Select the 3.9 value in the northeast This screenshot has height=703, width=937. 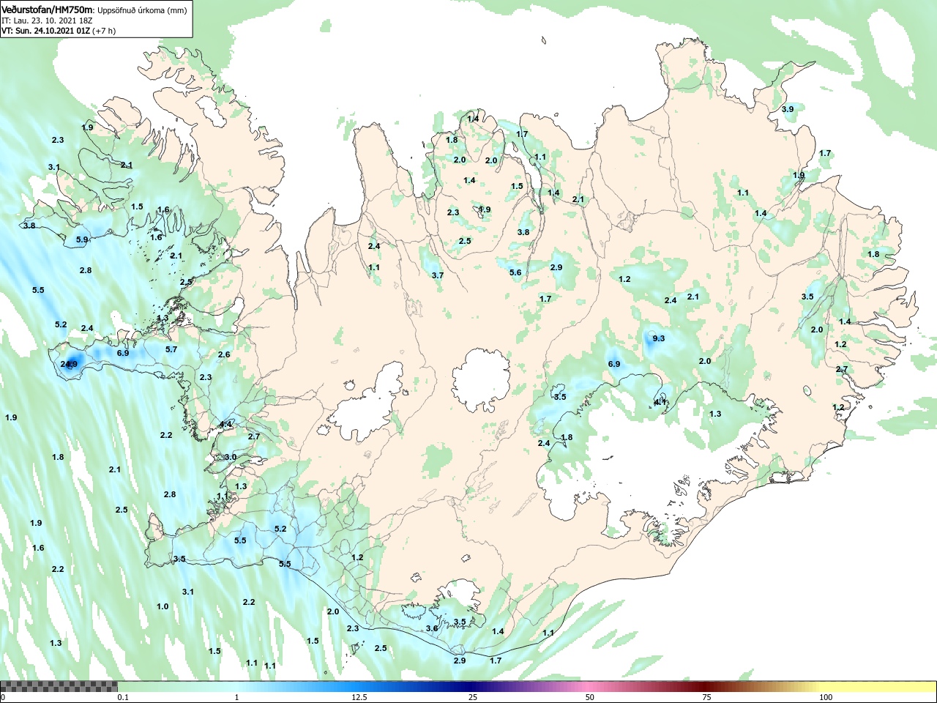(x=788, y=109)
